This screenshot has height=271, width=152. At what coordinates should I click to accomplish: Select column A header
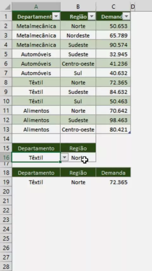tap(36, 7)
